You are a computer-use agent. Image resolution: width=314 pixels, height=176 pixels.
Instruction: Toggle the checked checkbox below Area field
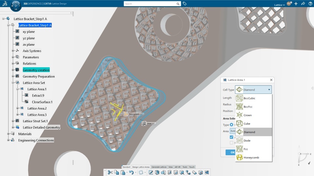(x=232, y=137)
